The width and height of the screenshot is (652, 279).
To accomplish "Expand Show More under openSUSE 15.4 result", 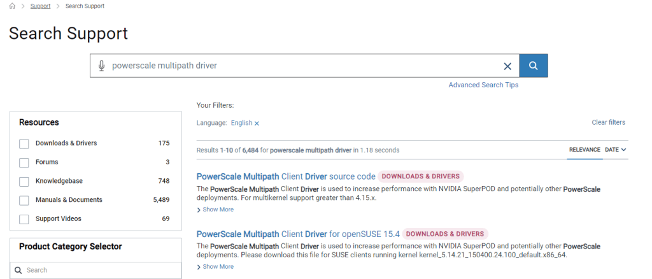I will pos(215,266).
